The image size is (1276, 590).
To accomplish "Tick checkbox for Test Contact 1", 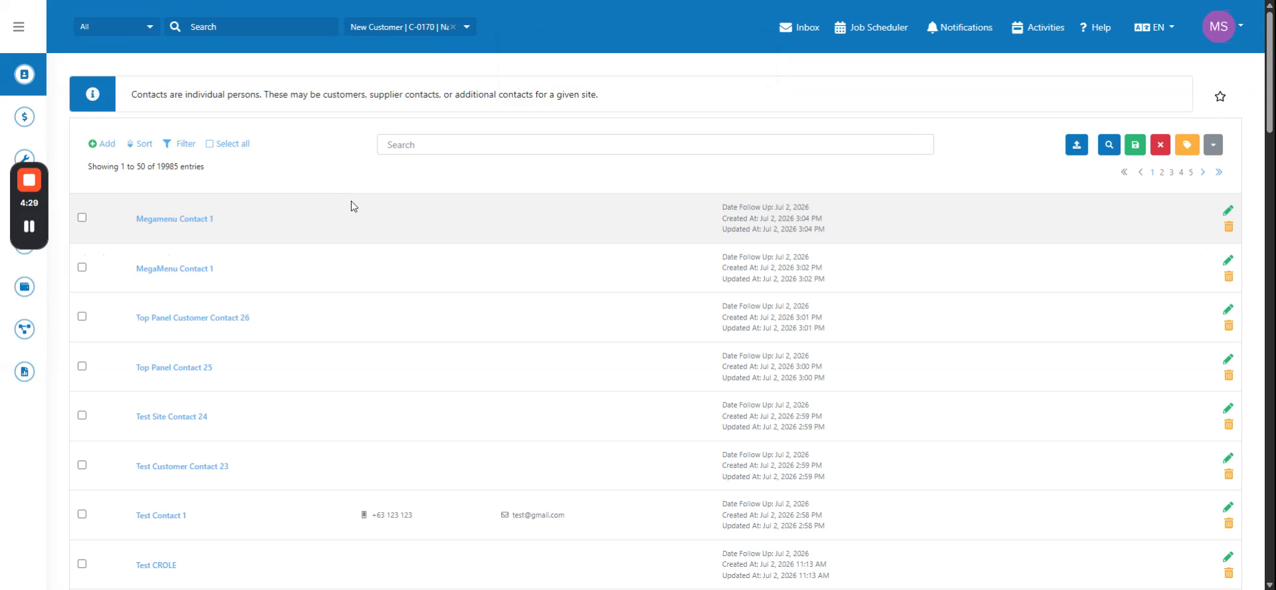I will 82,514.
